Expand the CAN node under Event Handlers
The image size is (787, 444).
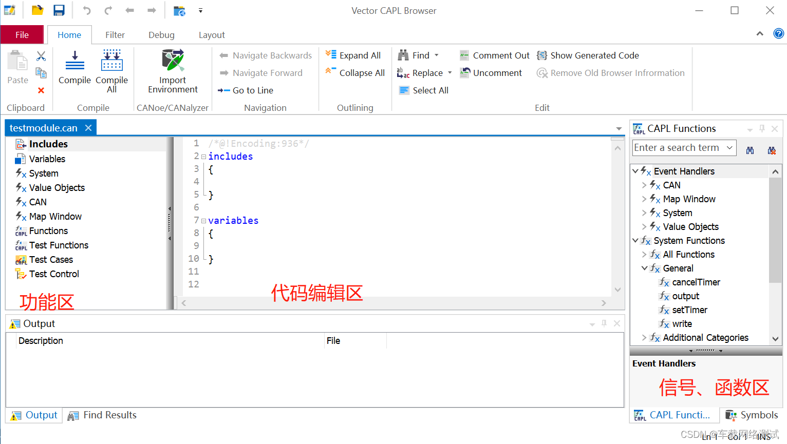click(x=645, y=185)
